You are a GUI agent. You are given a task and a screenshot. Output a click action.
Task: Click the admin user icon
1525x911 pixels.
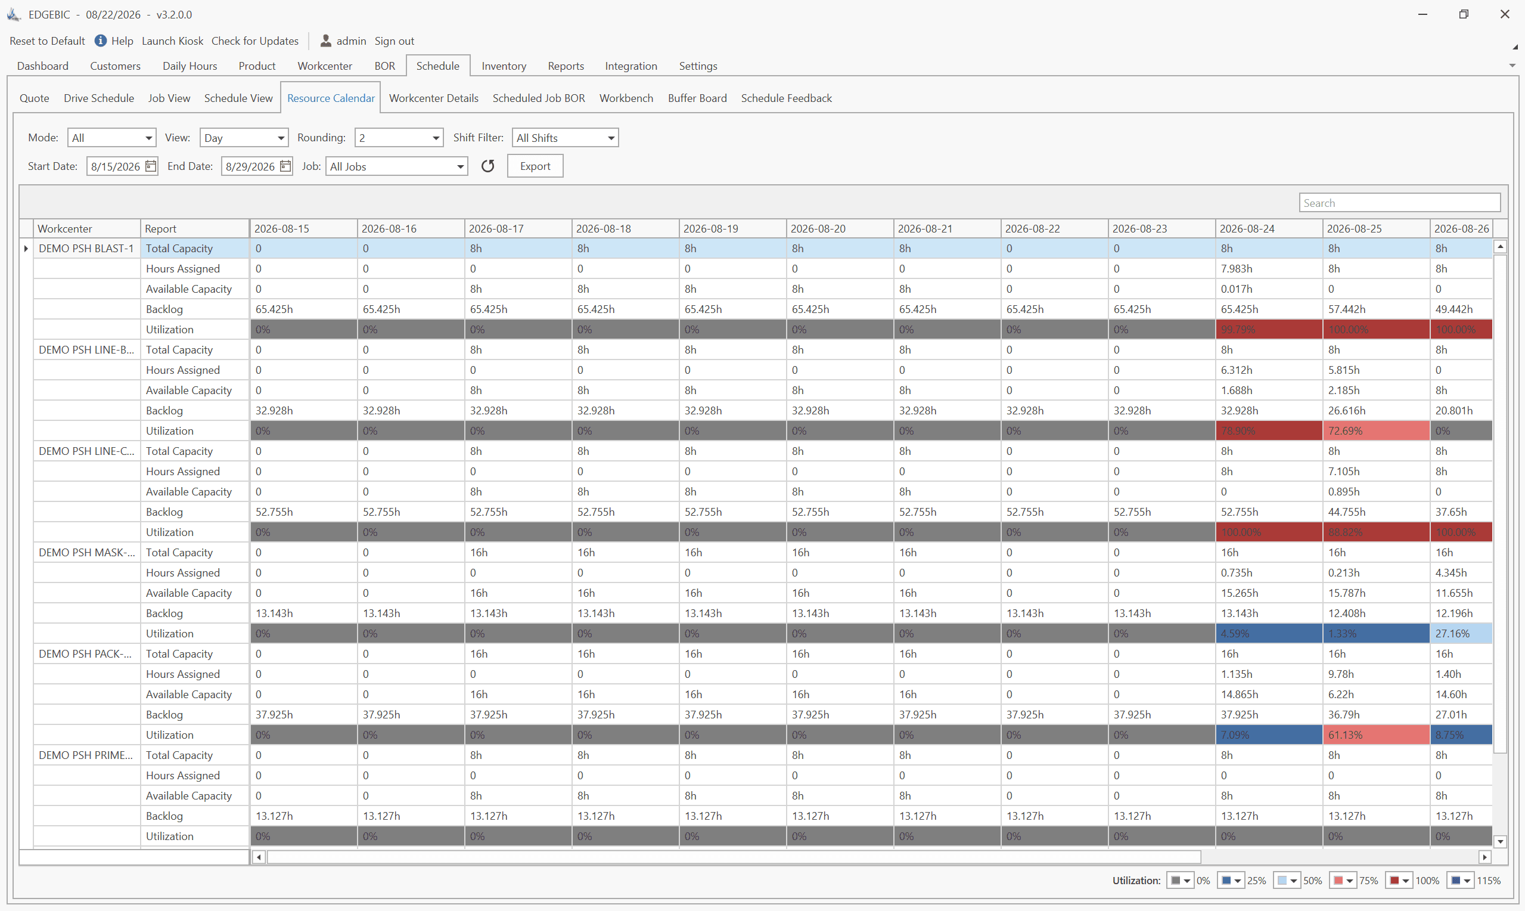[x=326, y=41]
